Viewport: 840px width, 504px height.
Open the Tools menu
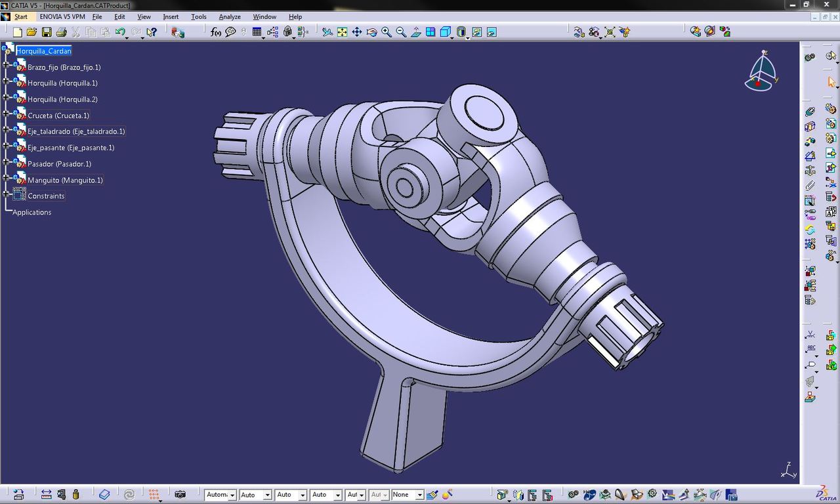[198, 16]
